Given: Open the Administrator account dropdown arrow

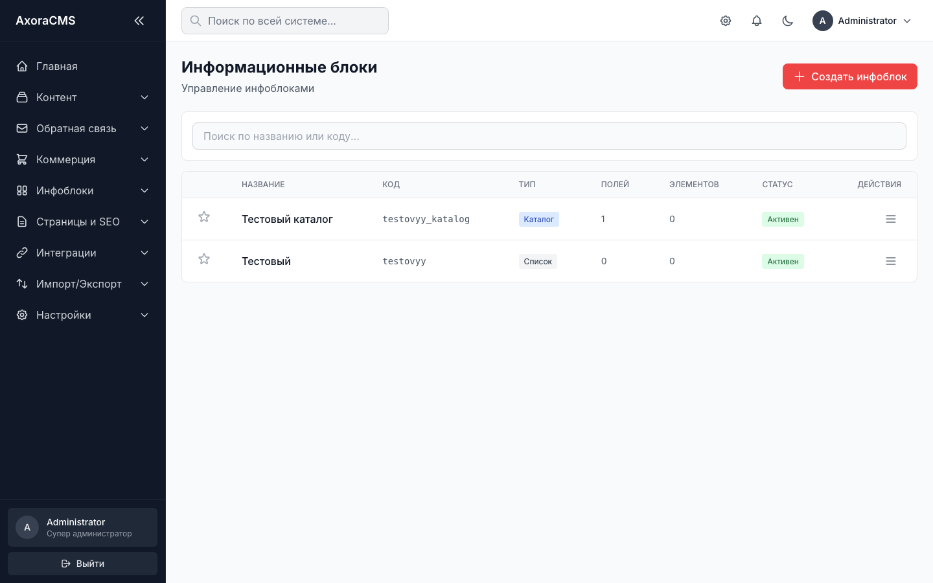Looking at the screenshot, I should click(907, 21).
